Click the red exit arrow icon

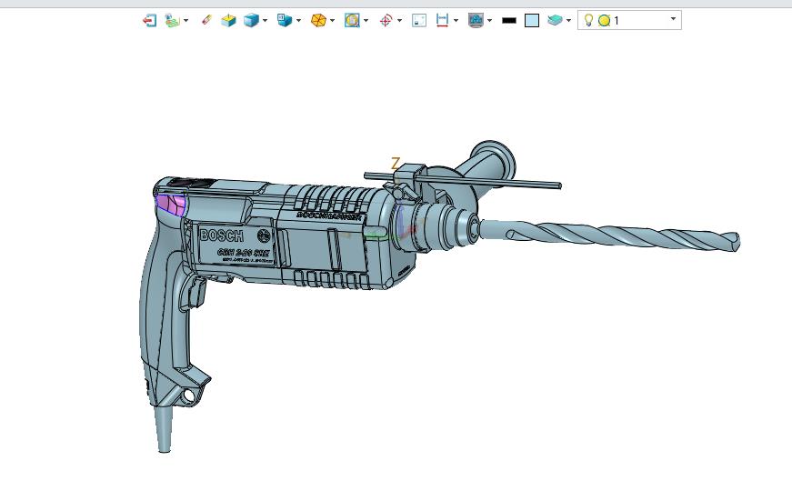tap(149, 20)
